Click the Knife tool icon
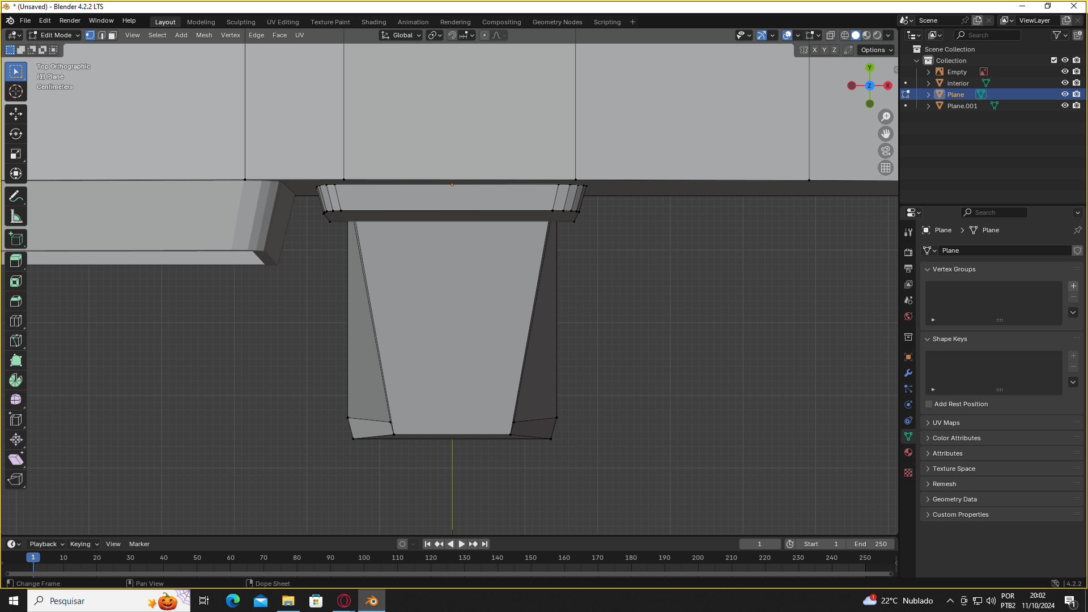The image size is (1088, 612). (x=16, y=341)
